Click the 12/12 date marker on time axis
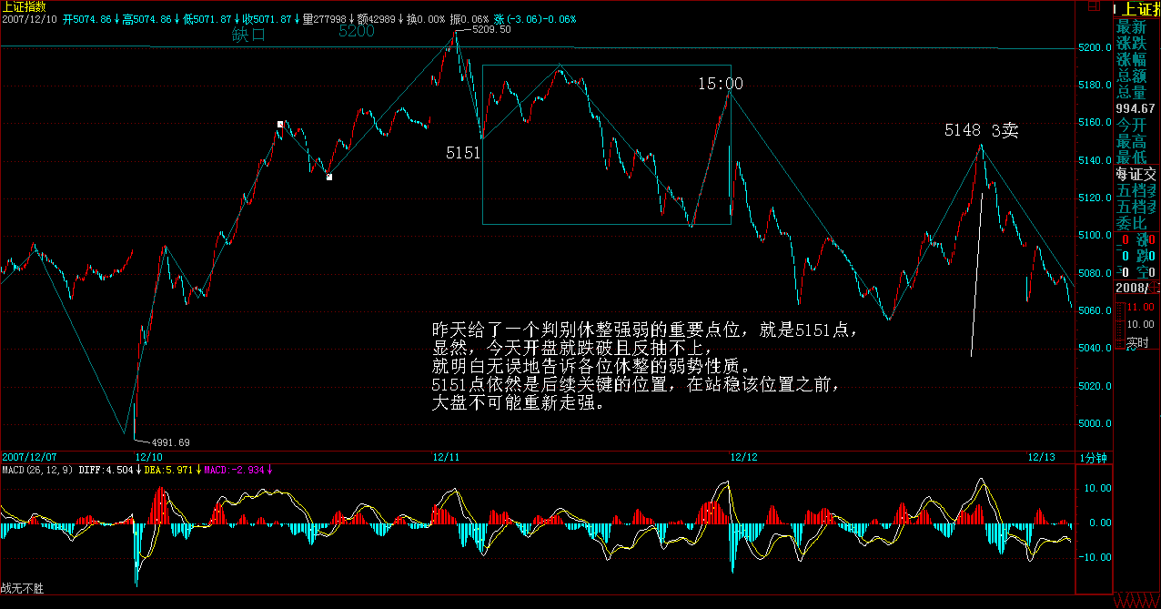 click(743, 456)
